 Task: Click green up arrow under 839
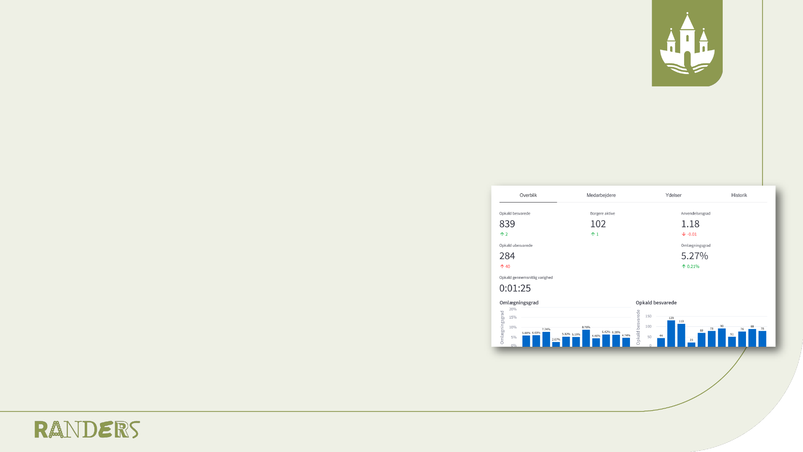502,234
